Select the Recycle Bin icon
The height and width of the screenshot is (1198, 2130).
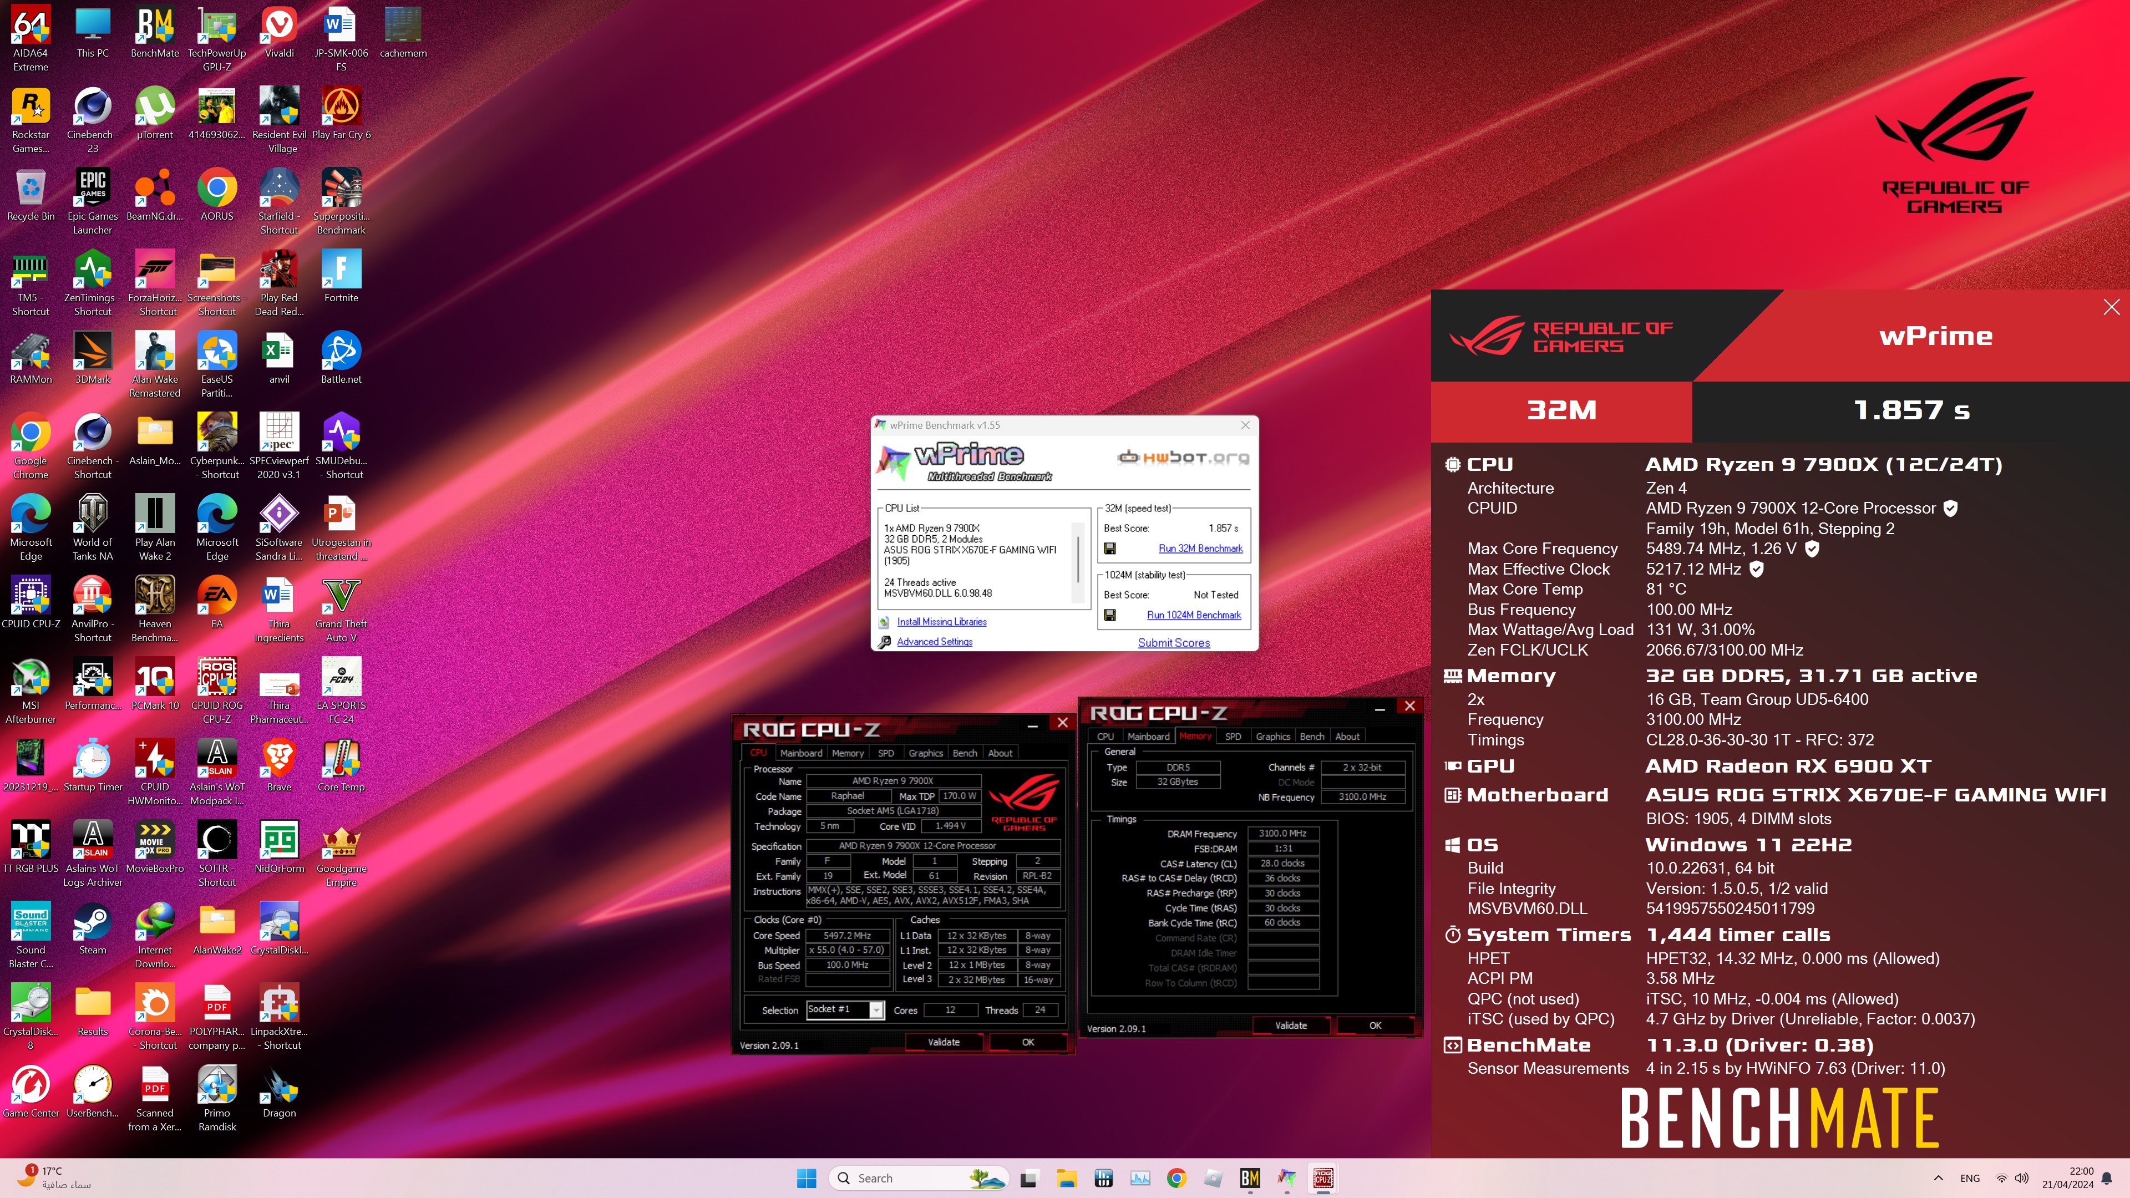click(31, 195)
